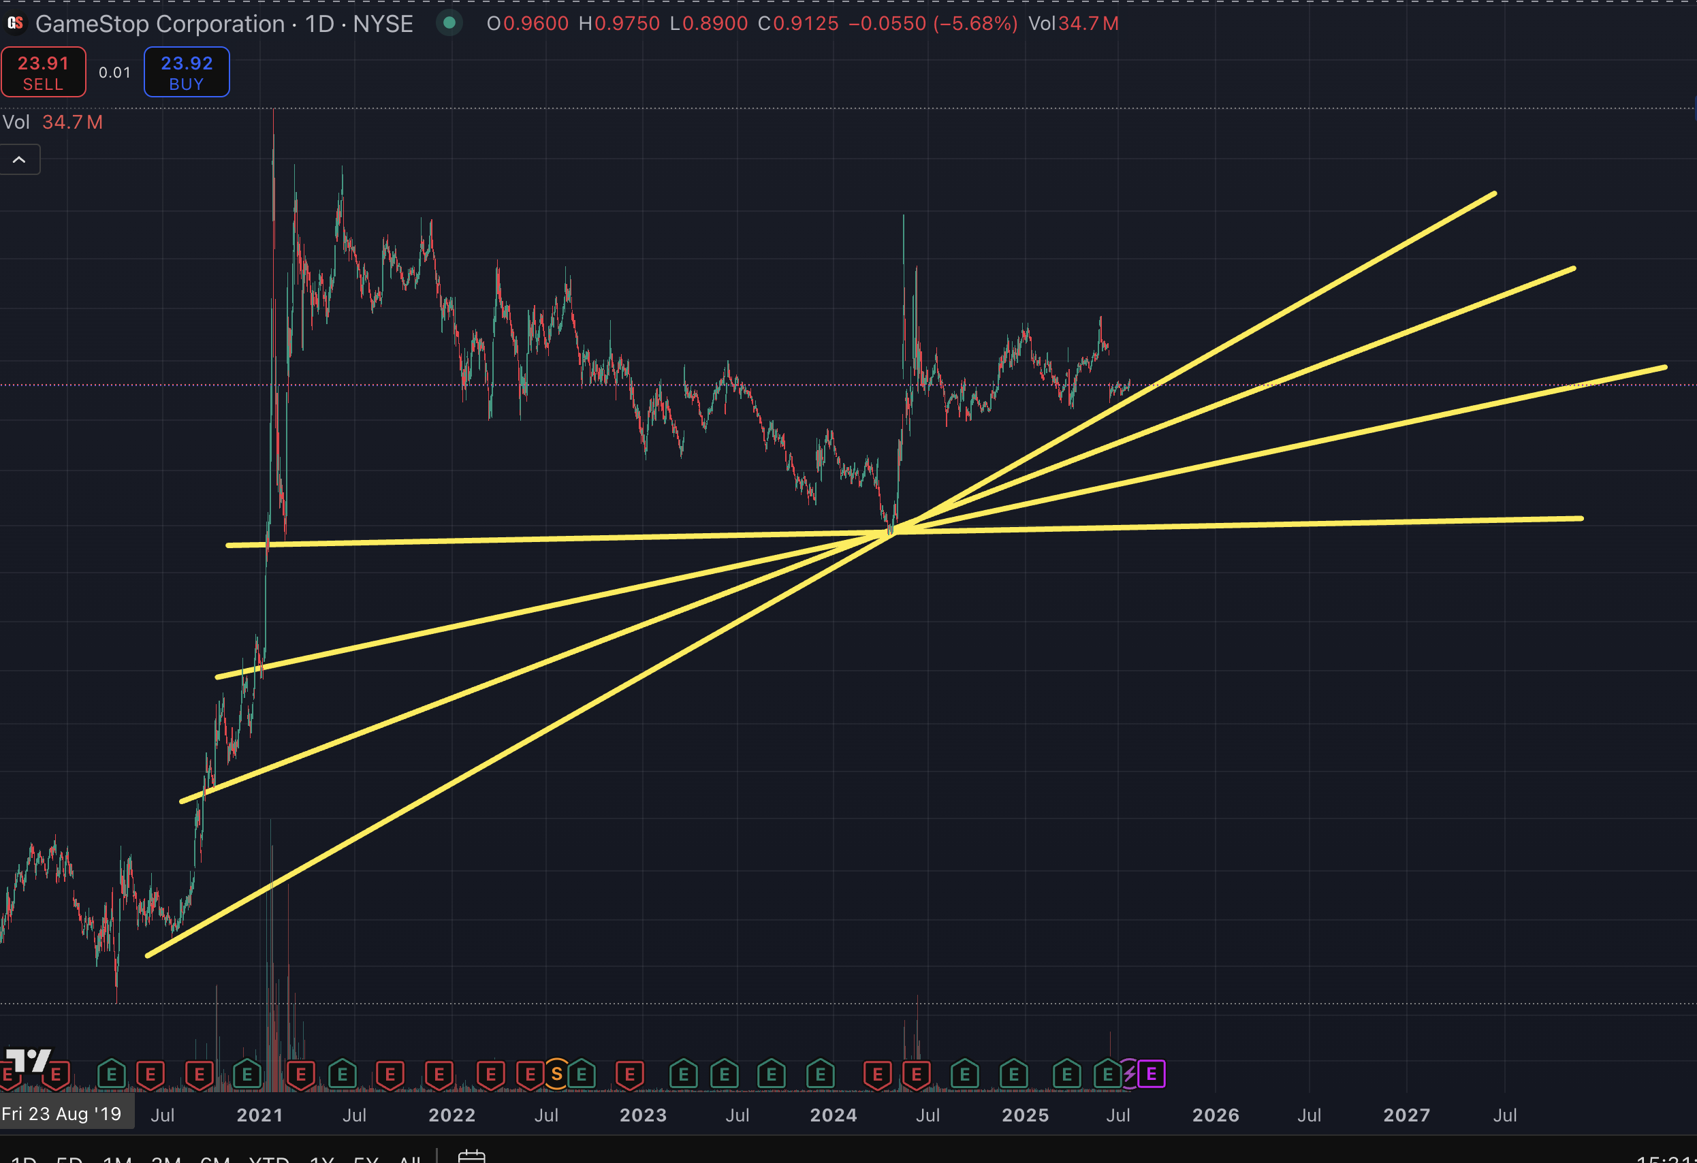Open red earnings marker left of Jul 2024
Viewport: 1697px width, 1163px height.
click(916, 1074)
